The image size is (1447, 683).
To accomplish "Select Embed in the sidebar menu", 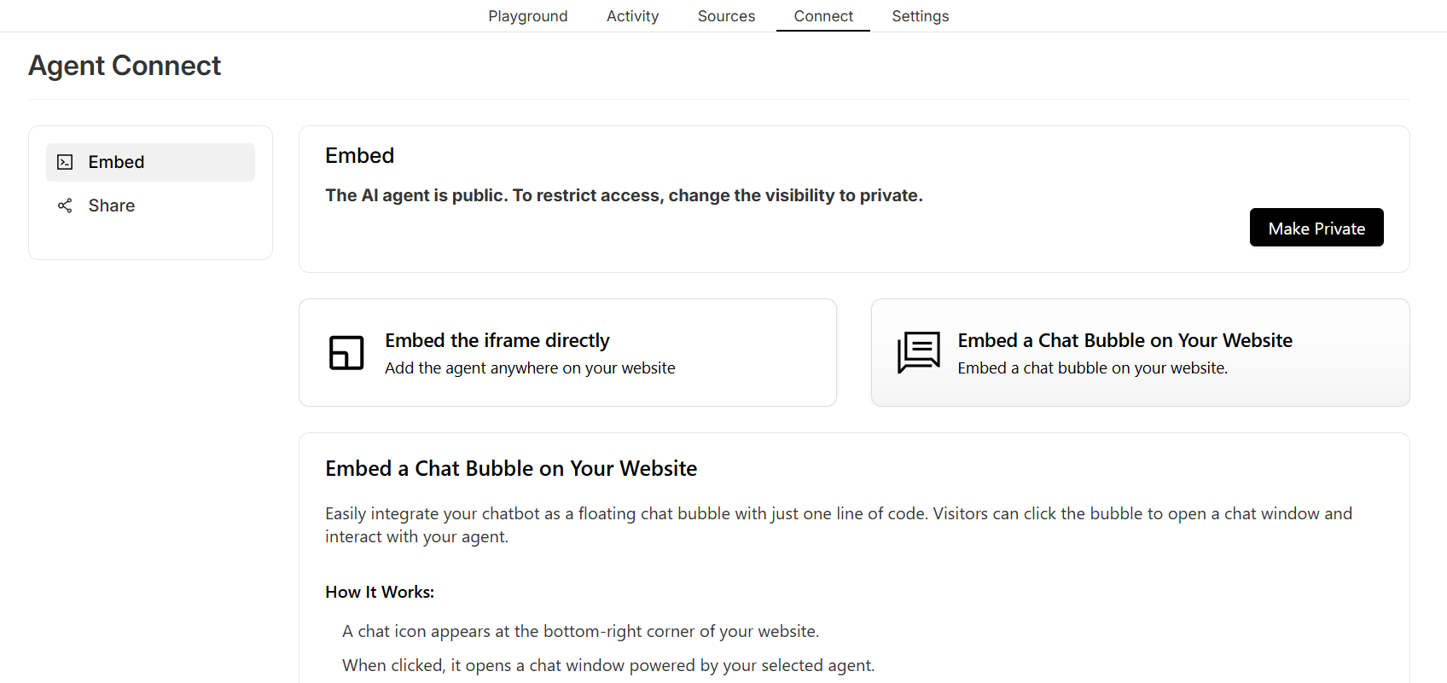I will (150, 162).
